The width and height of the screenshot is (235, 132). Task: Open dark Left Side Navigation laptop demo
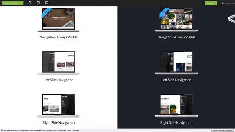tap(176, 63)
